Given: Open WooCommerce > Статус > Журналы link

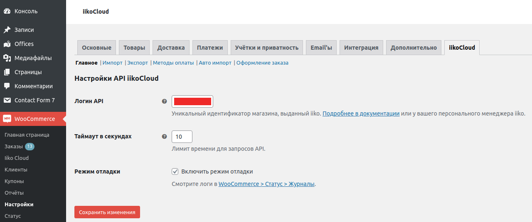Looking at the screenshot, I should 266,184.
